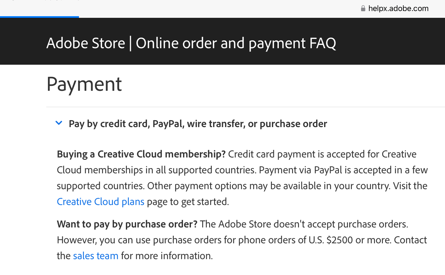Click the 'Pay by credit card, PayPal' heading

point(198,123)
